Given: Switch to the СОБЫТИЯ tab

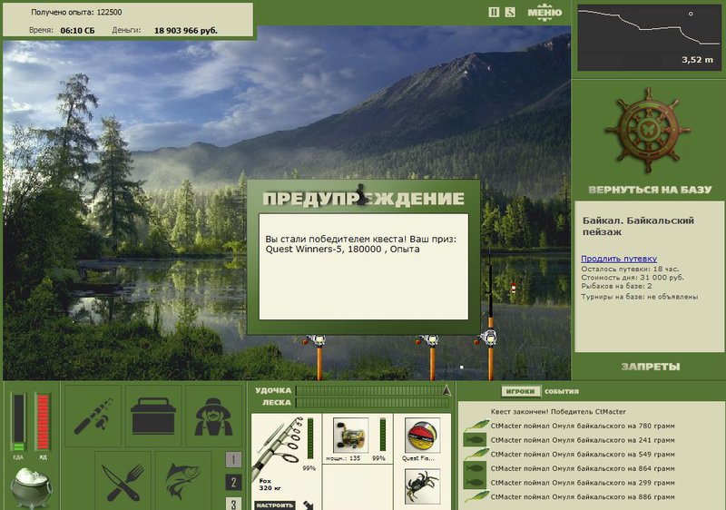Looking at the screenshot, I should click(x=562, y=391).
